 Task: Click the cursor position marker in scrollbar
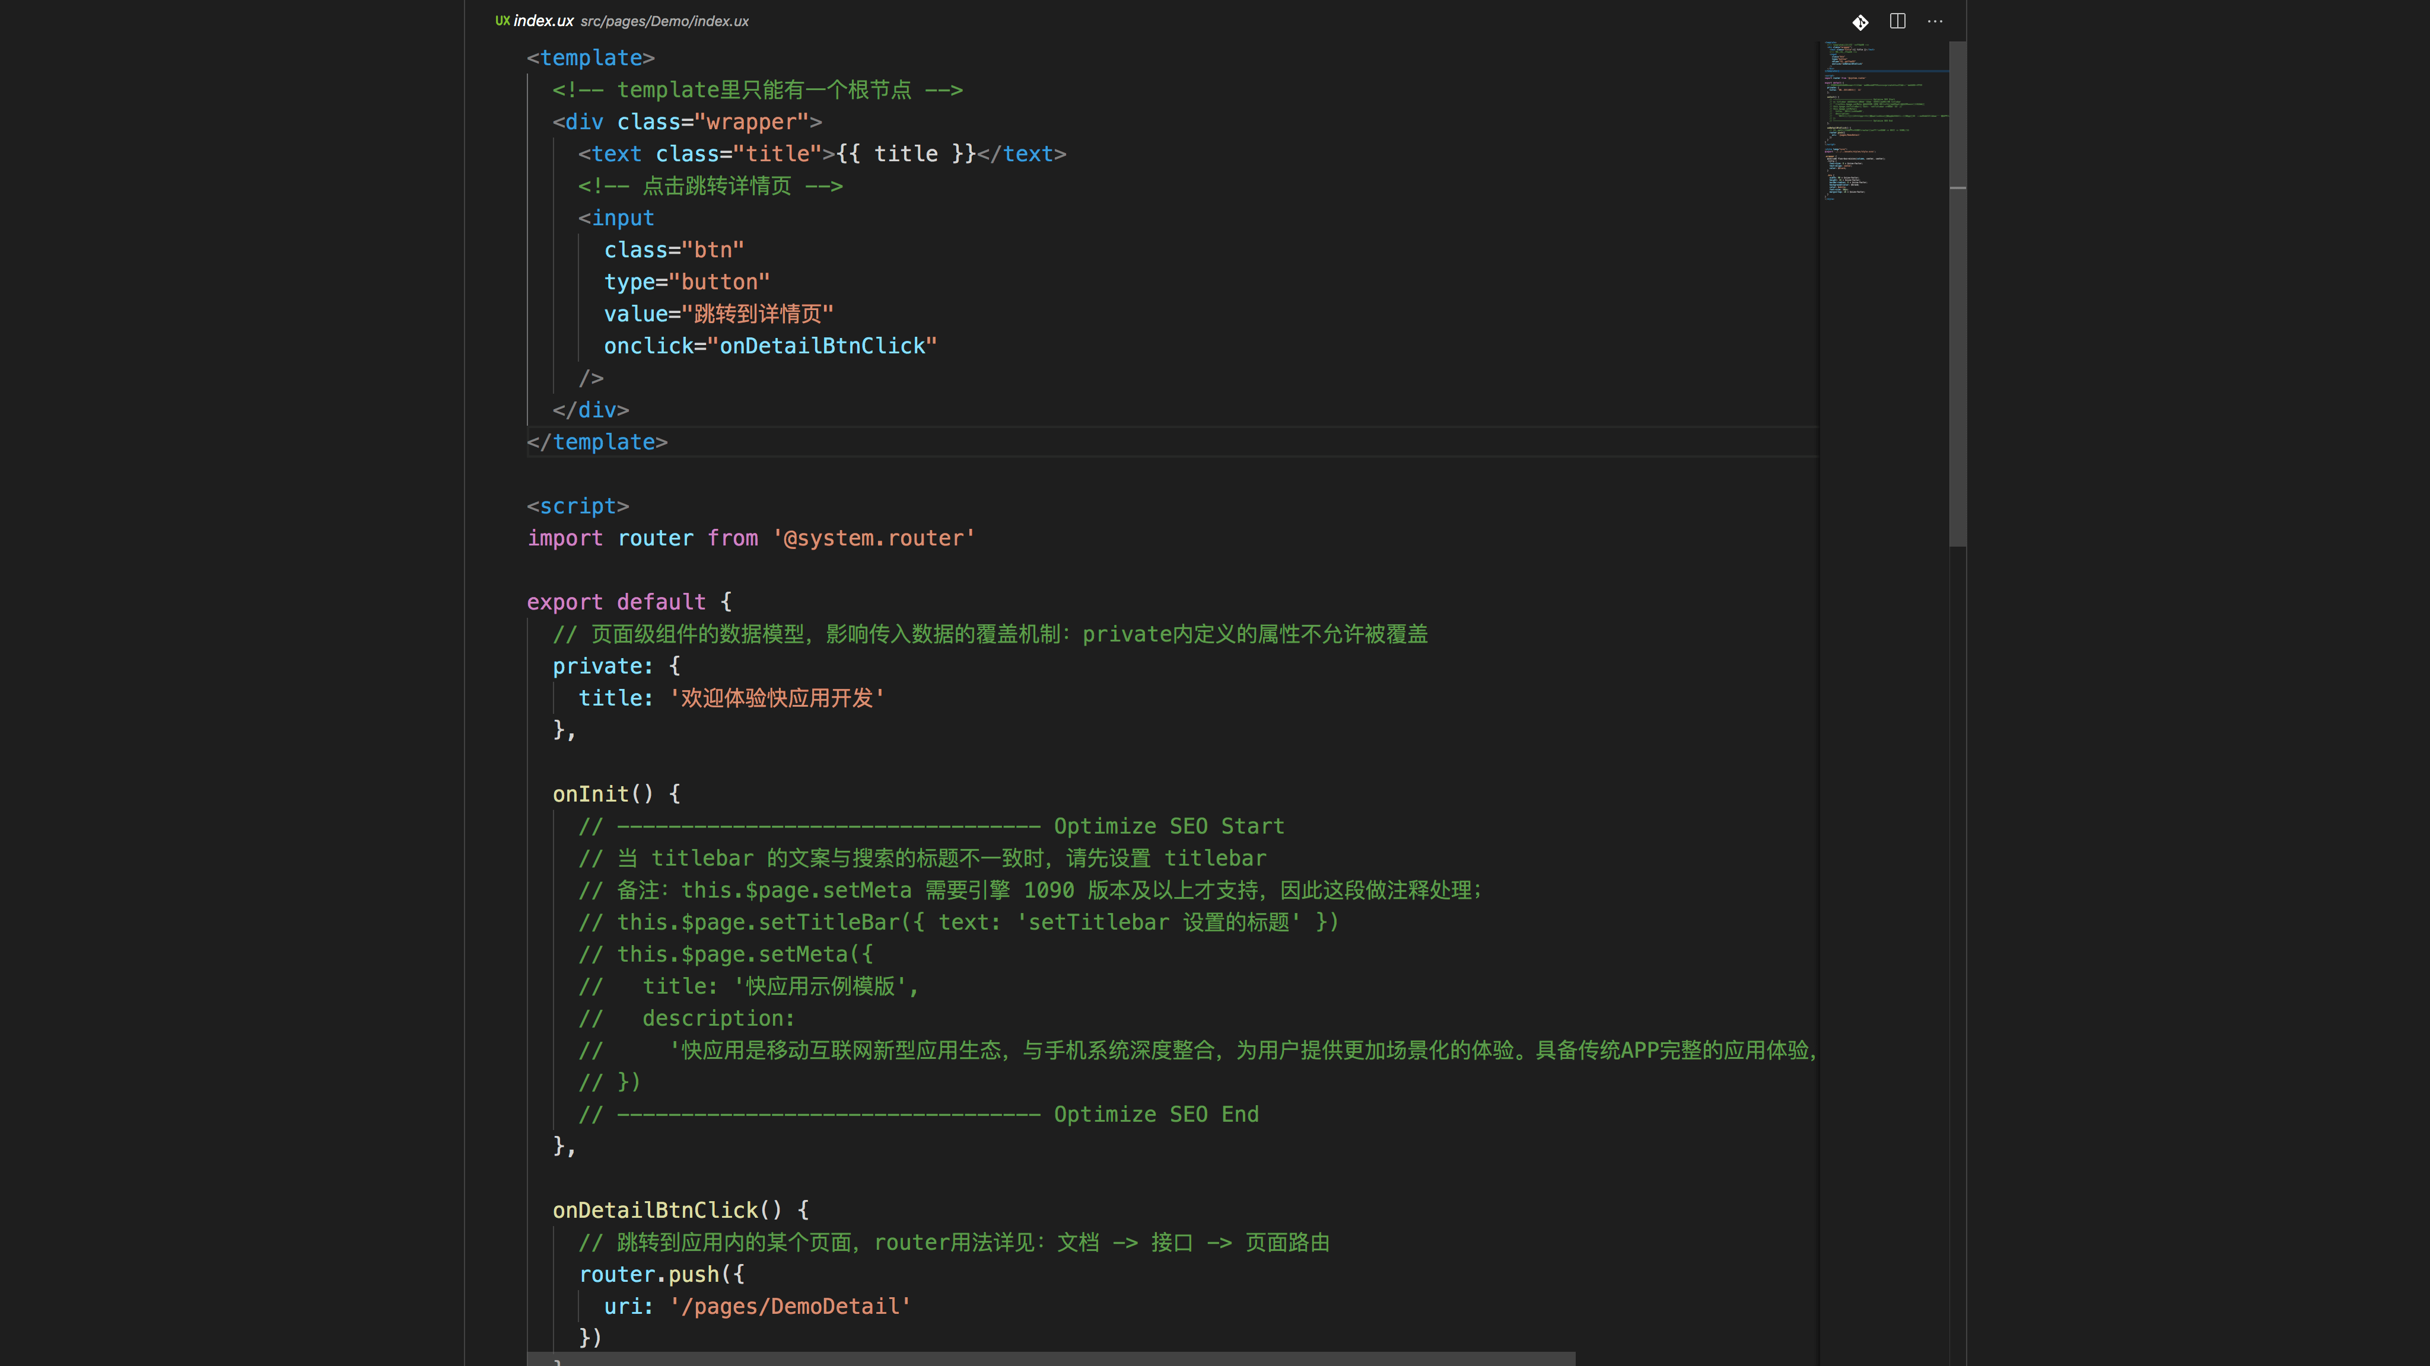pyautogui.click(x=1957, y=189)
